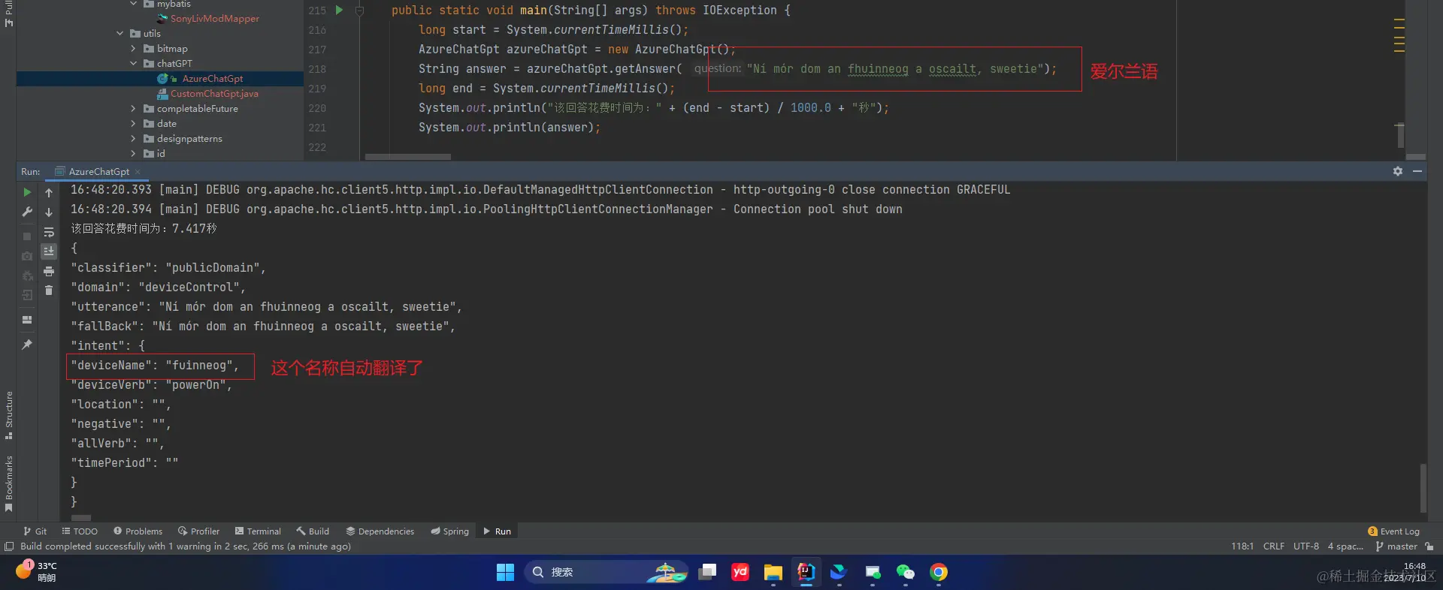Collapse the chatGPT folder
This screenshot has height=590, width=1443.
(x=133, y=64)
